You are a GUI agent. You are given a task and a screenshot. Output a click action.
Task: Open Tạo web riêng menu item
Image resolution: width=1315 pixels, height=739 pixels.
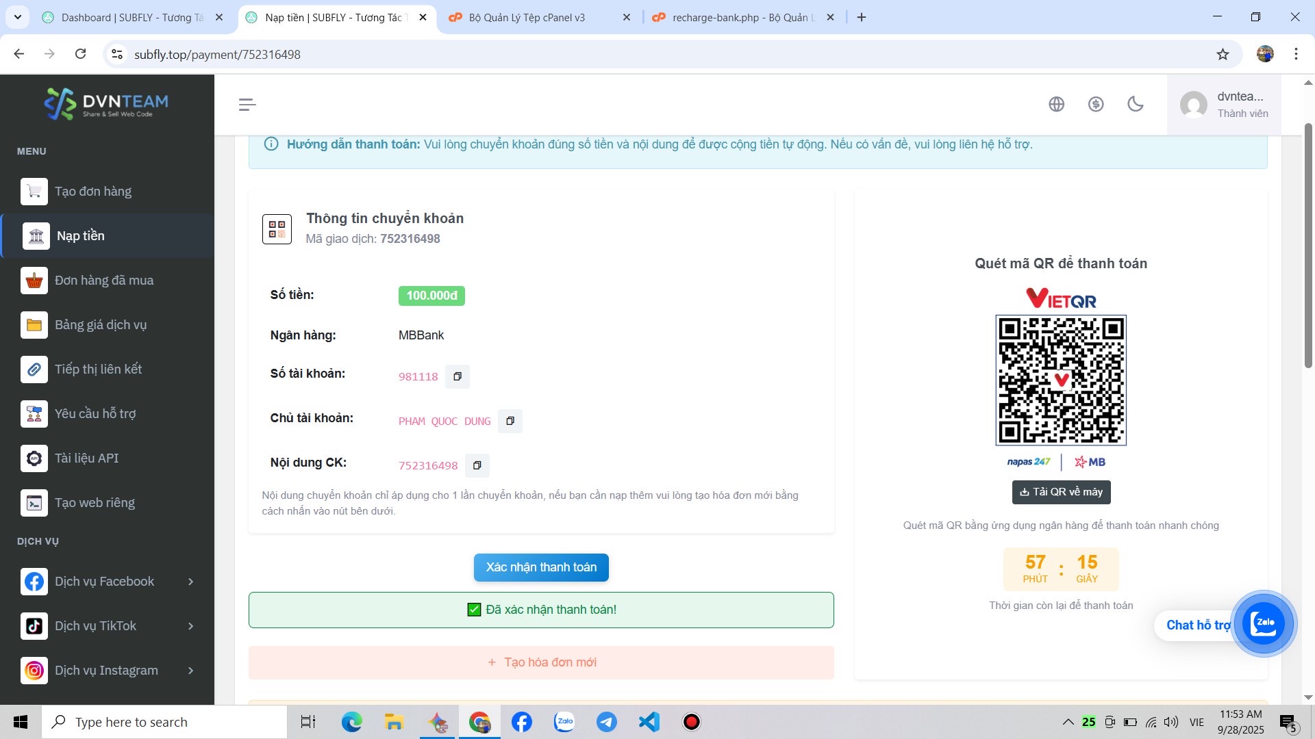107,503
